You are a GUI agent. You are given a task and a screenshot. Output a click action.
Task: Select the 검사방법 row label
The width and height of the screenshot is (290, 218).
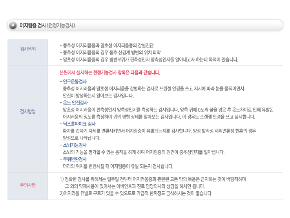[28, 111]
